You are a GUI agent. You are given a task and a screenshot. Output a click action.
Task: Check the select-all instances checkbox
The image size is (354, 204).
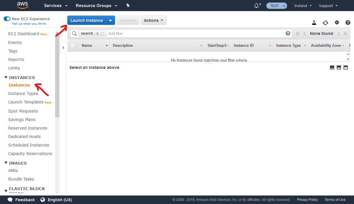pyautogui.click(x=73, y=45)
